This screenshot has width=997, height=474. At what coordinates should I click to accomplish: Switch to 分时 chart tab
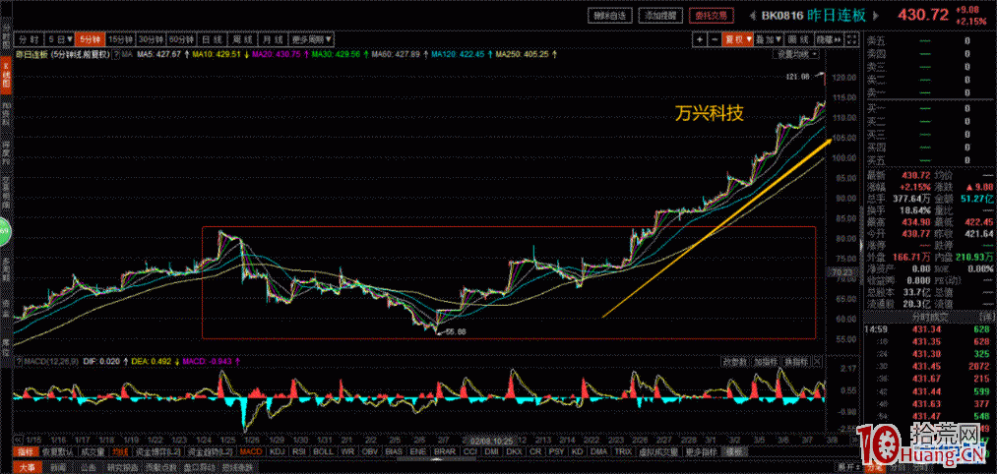pyautogui.click(x=29, y=39)
